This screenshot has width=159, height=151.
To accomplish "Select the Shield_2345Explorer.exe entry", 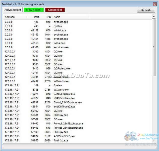I will pyautogui.click(x=68, y=102).
